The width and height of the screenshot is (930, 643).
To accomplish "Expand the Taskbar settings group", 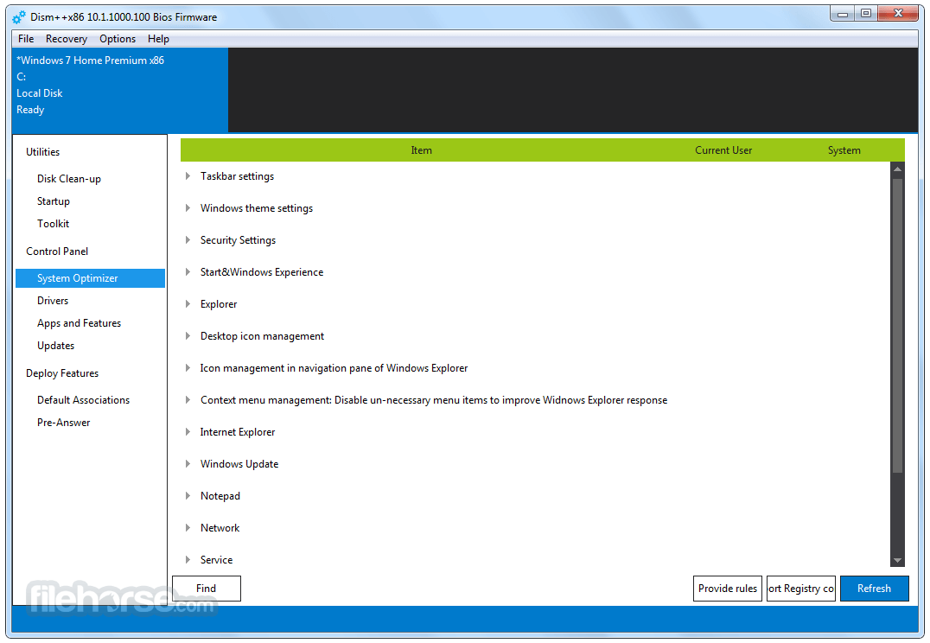I will pos(188,176).
